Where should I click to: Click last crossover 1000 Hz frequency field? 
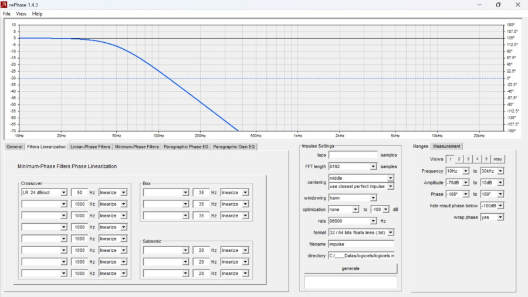click(x=79, y=274)
